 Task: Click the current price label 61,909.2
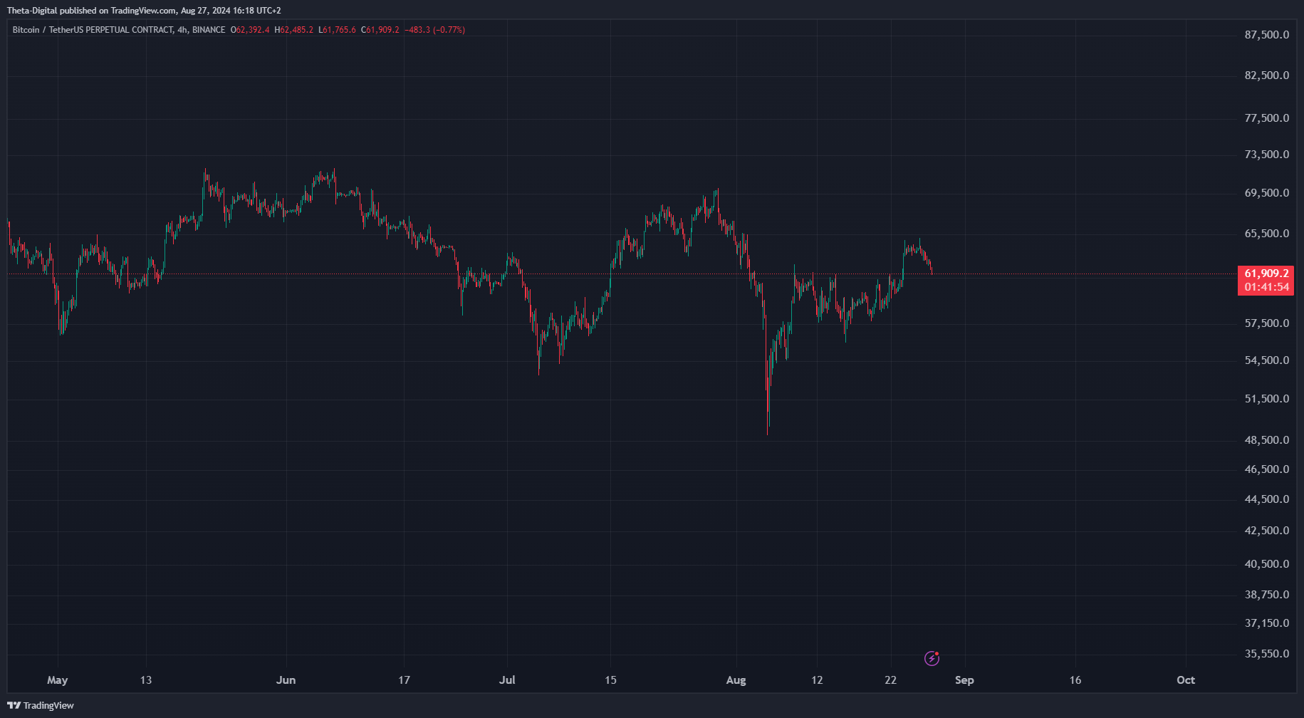(x=1266, y=274)
